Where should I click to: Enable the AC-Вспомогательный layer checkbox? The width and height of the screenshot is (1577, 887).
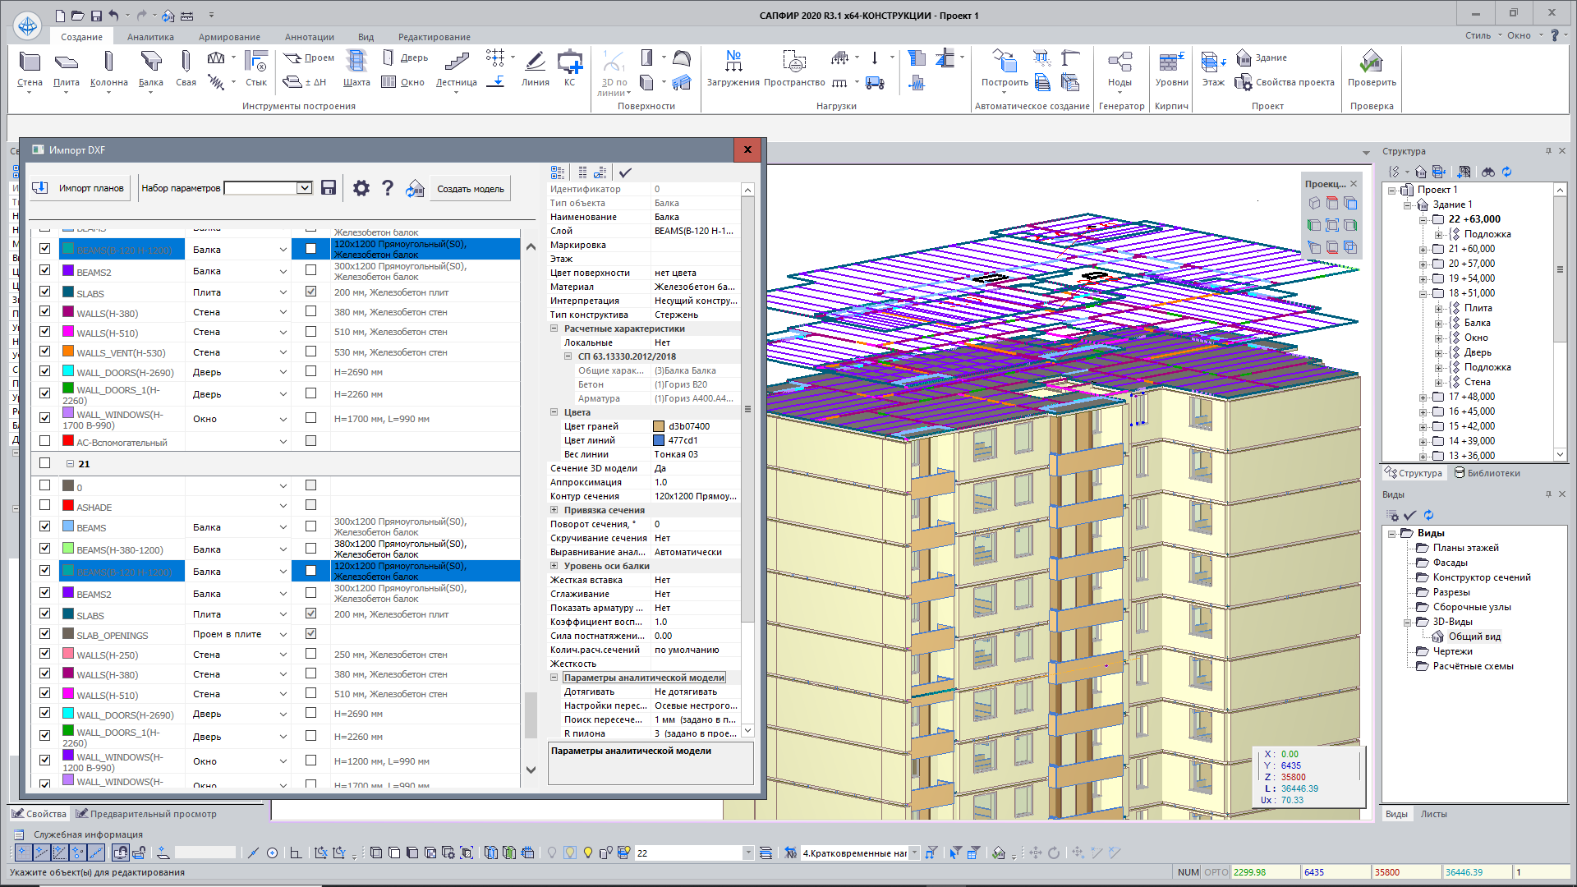pyautogui.click(x=45, y=441)
